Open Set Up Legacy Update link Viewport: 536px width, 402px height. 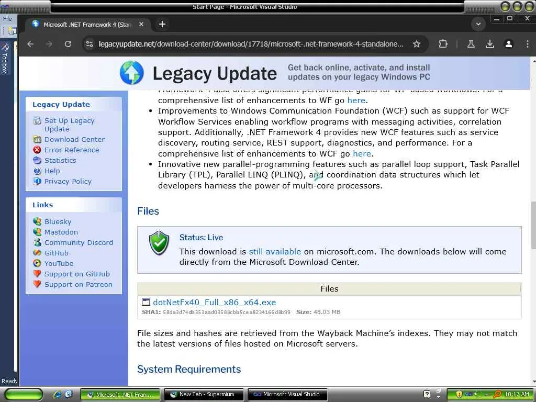[x=70, y=125]
